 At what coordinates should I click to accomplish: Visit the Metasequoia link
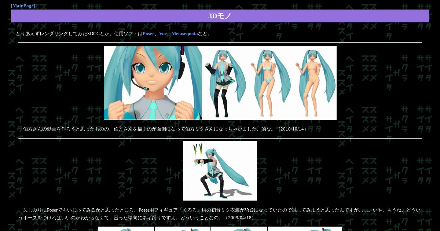click(185, 34)
